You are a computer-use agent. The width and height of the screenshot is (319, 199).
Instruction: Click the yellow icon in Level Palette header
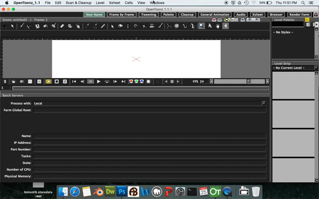(307, 20)
